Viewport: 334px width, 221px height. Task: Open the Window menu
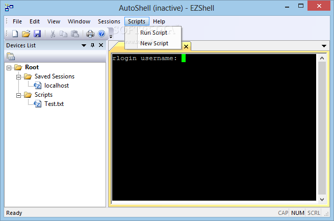(79, 21)
